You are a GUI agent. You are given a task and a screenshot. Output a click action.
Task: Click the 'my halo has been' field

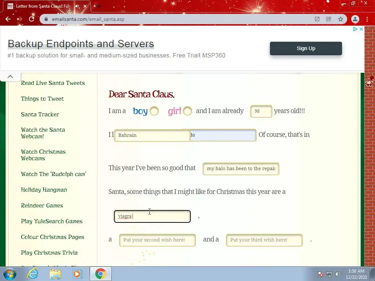241,169
